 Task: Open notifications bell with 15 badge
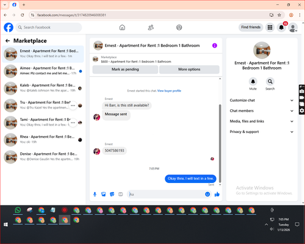pyautogui.click(x=281, y=27)
